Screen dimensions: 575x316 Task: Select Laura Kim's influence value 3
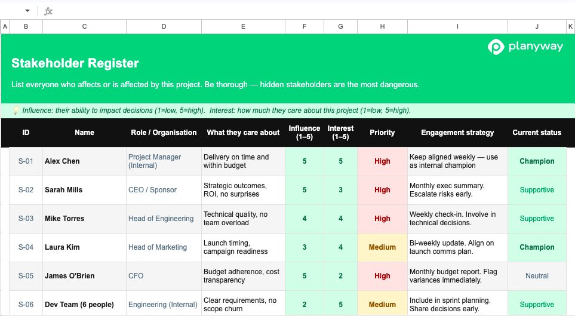coord(305,247)
